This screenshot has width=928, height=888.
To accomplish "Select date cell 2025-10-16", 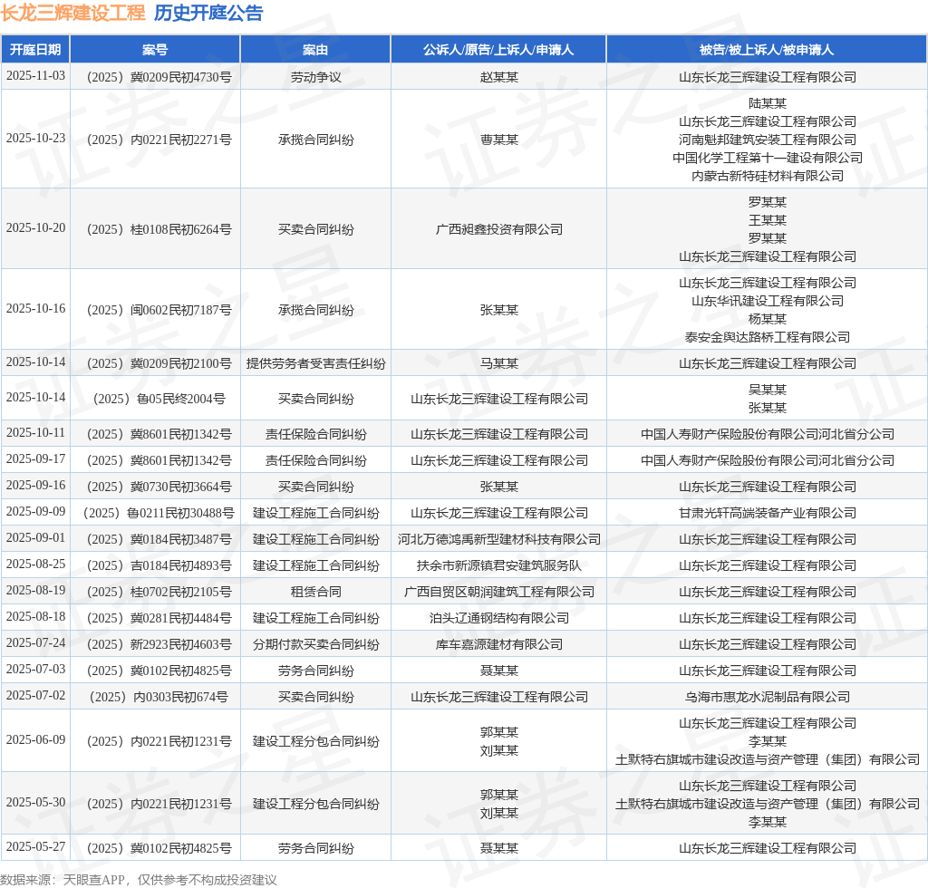I will point(35,308).
